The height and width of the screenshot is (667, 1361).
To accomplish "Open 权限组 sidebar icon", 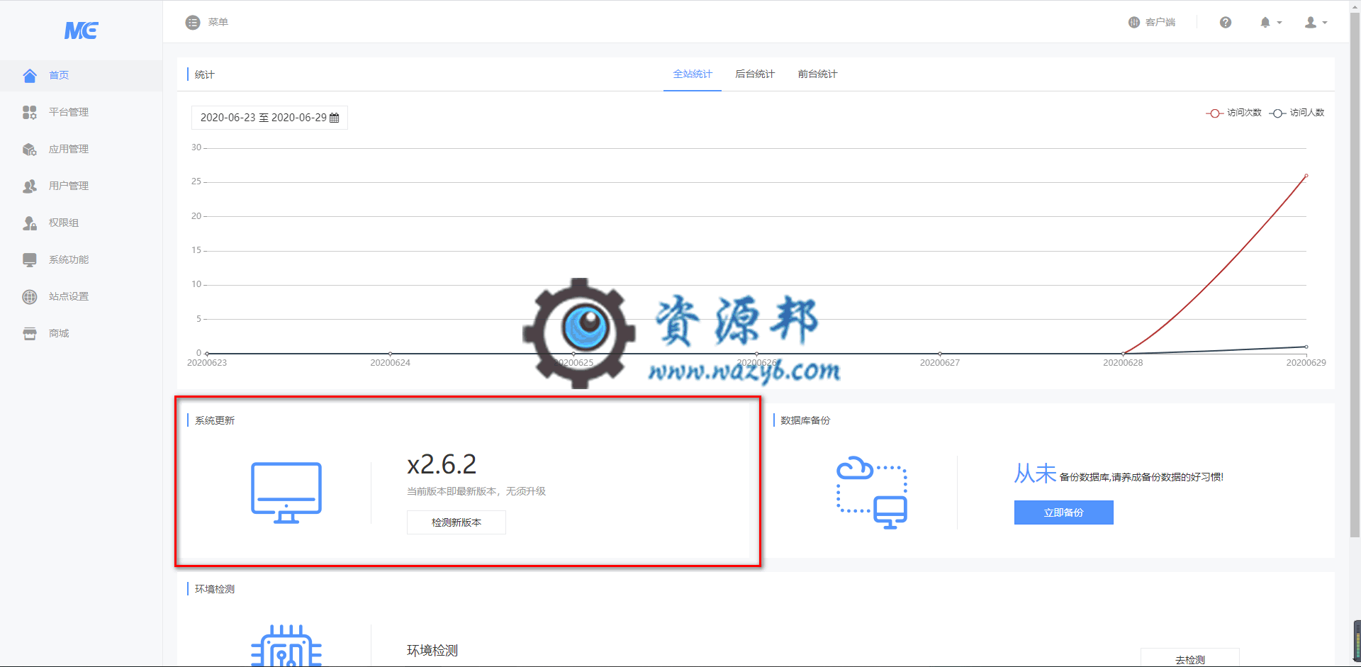I will (29, 223).
